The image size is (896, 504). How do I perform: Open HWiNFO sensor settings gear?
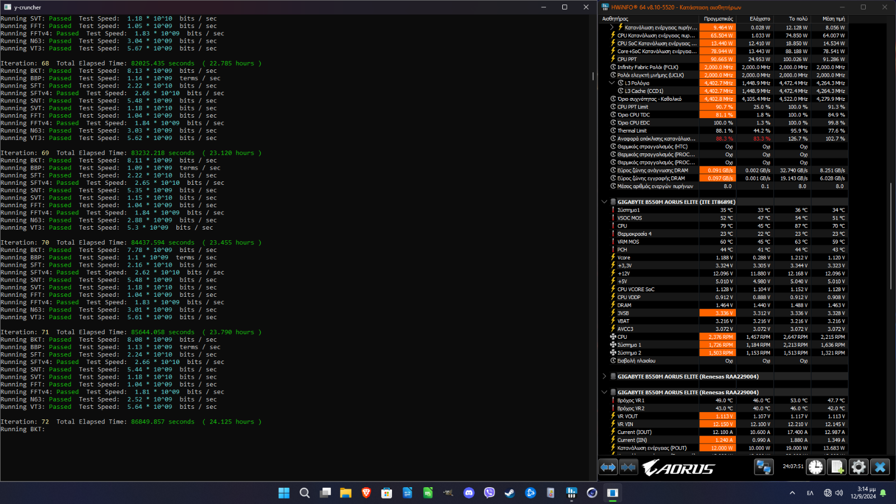858,467
